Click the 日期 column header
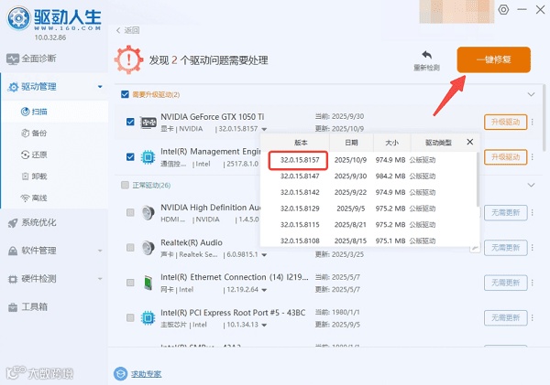 (x=351, y=143)
